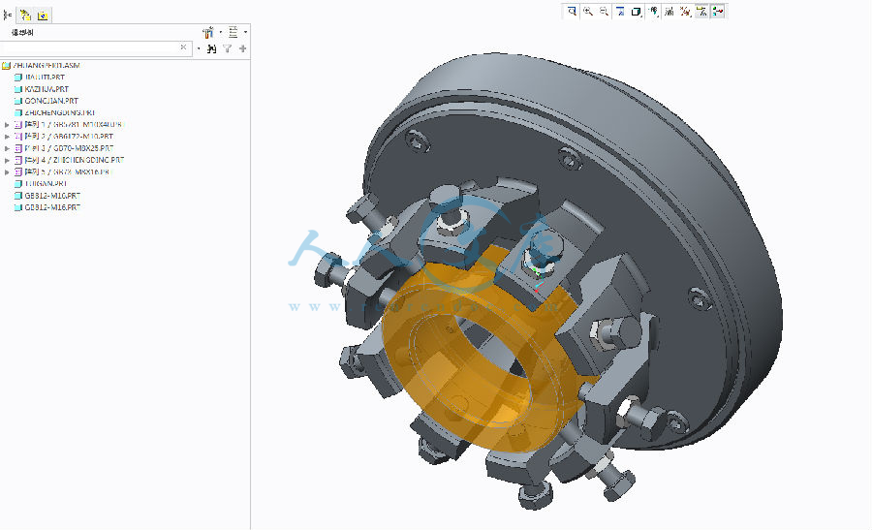Clear the model tree search field
This screenshot has width=872, height=530.
[183, 47]
